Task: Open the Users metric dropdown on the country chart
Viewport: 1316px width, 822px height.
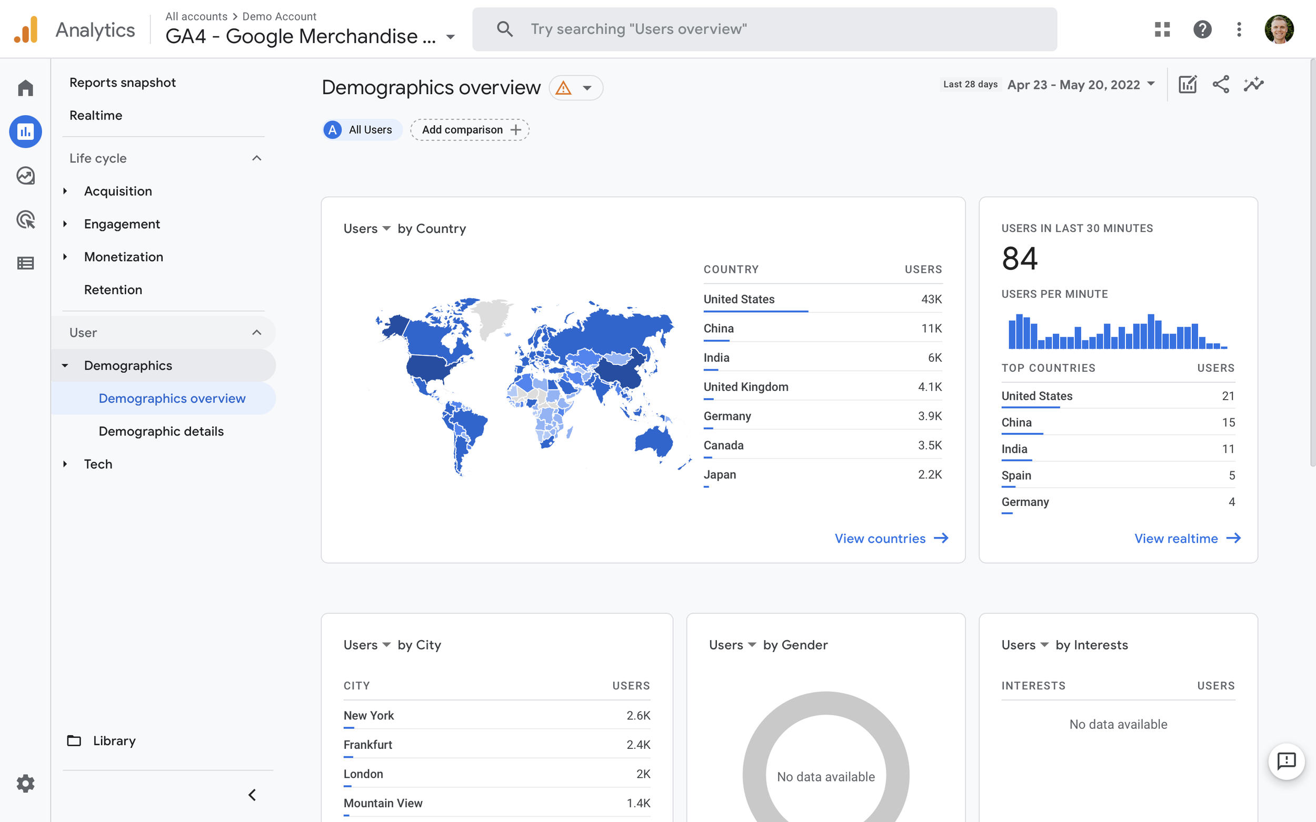Action: click(368, 228)
